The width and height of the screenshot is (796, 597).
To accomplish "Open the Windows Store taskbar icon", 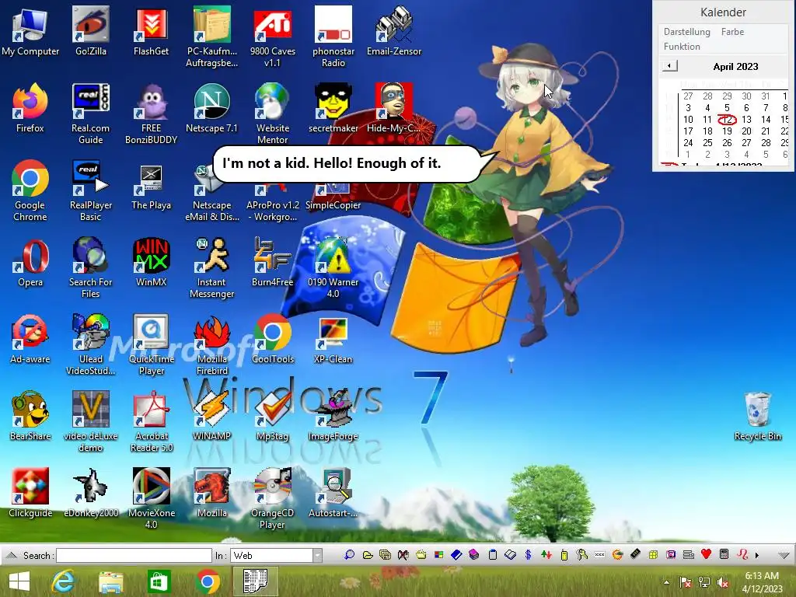I will coord(159,581).
